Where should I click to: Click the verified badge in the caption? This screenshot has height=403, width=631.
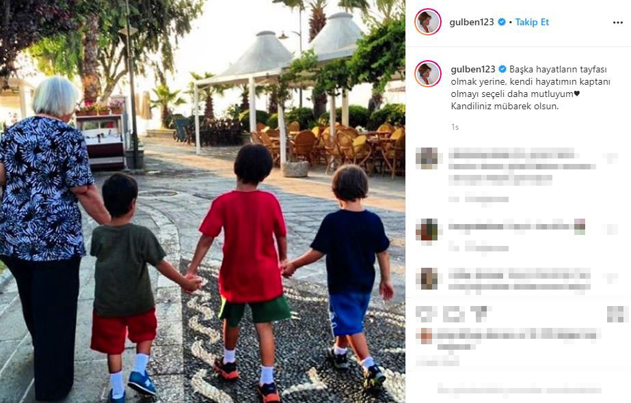click(502, 69)
